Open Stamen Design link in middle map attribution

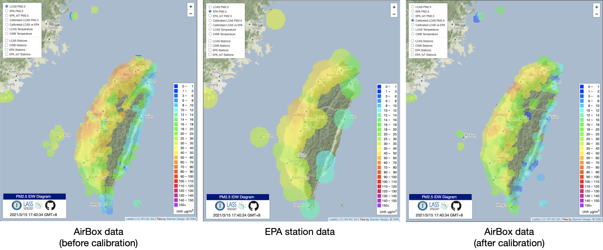379,219
